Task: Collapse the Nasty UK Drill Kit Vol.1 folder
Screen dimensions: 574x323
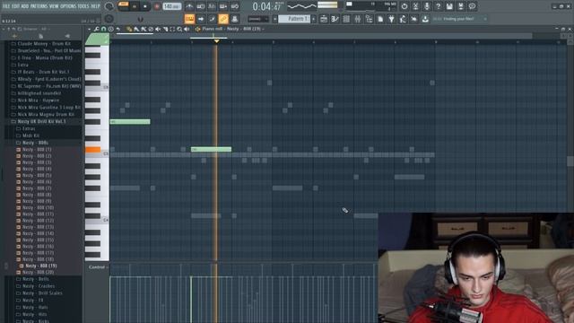Action: pos(42,121)
